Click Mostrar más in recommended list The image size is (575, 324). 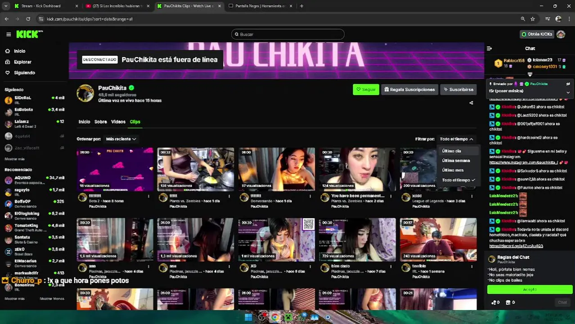click(14, 299)
